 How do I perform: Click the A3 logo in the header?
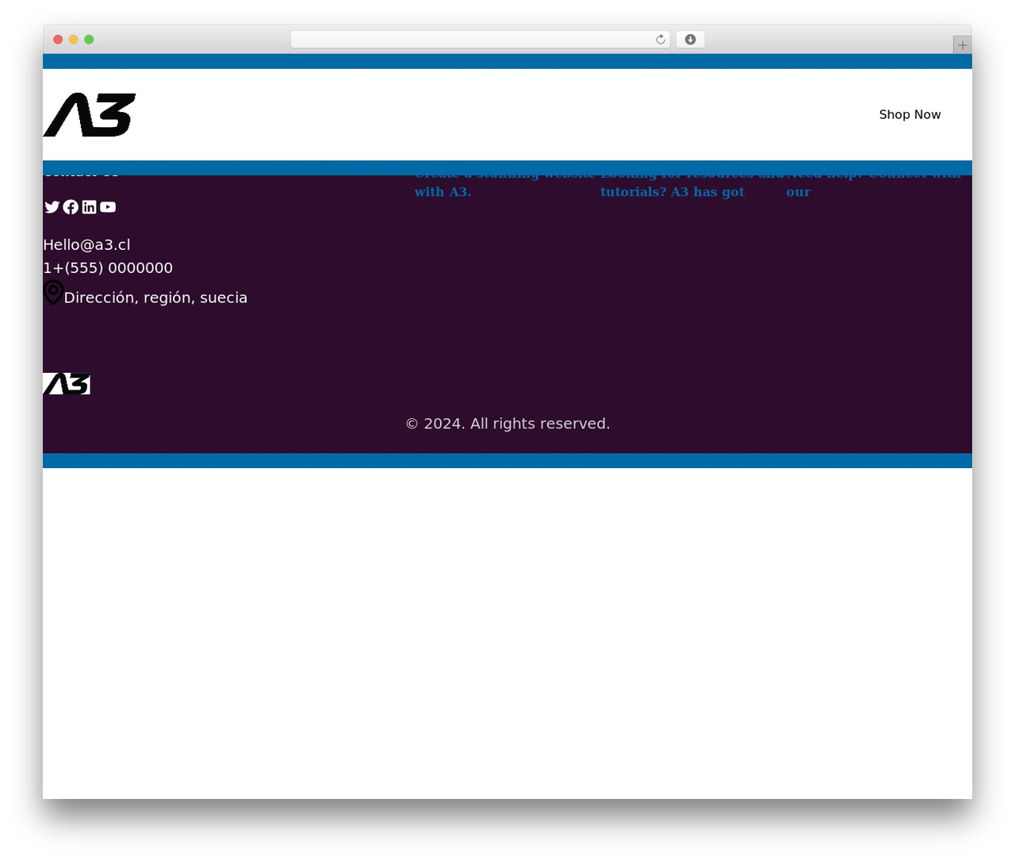tap(90, 115)
